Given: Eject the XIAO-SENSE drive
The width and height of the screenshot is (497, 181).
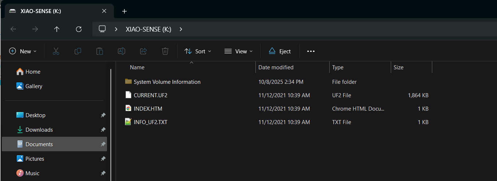Looking at the screenshot, I should click(x=280, y=51).
